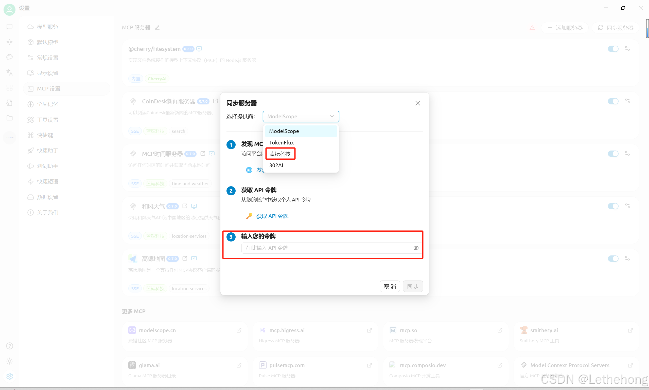Expand the 选择提供商 ModelScope dropdown
Screen dimensions: 649x390
tap(301, 116)
